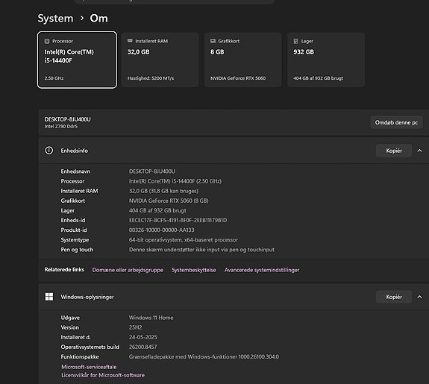This screenshot has width=429, height=384.
Task: Open Avancerede systemindstillinger link
Action: coord(262,270)
